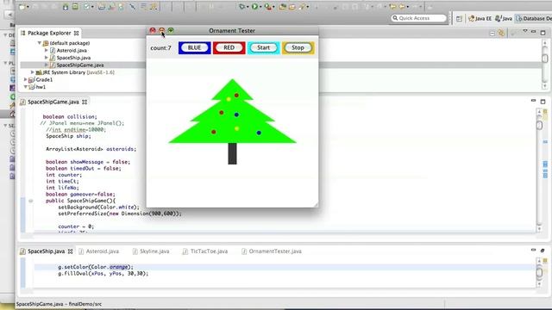Click the New Java Package icon
Viewport: 552px width, 310px height.
(x=282, y=6)
